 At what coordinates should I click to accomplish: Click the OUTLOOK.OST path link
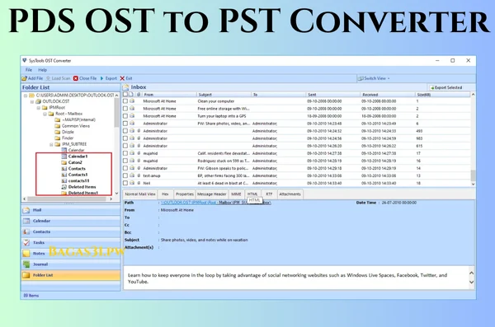coord(216,203)
